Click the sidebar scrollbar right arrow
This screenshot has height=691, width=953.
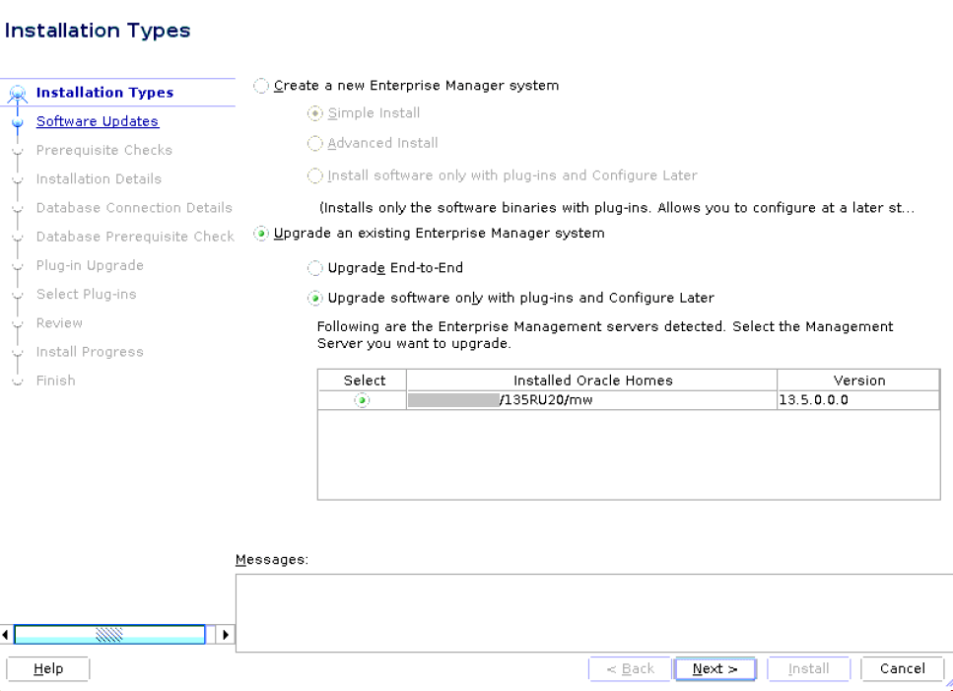click(226, 635)
